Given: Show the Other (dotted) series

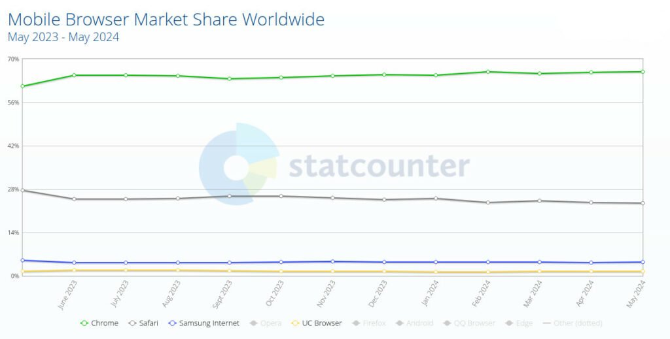Looking at the screenshot, I should [578, 323].
